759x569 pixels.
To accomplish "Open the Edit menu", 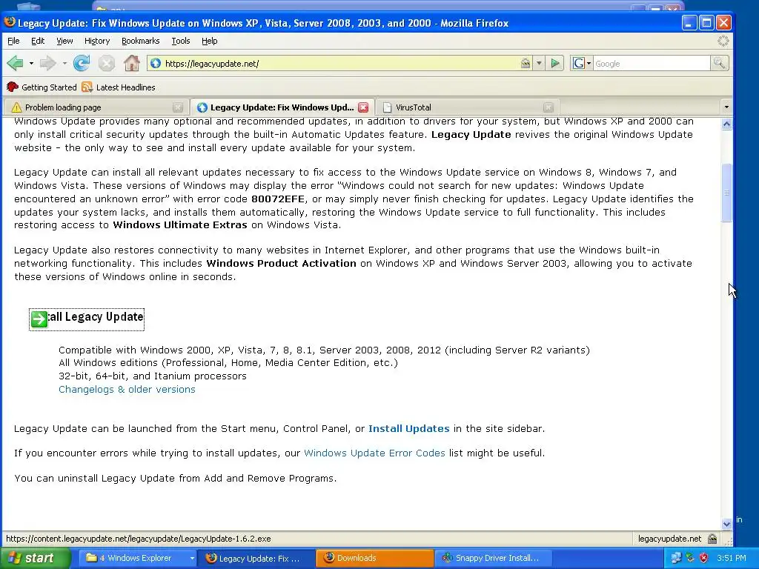I will [38, 41].
